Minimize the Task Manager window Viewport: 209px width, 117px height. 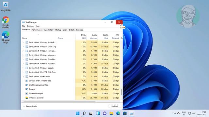105,22
